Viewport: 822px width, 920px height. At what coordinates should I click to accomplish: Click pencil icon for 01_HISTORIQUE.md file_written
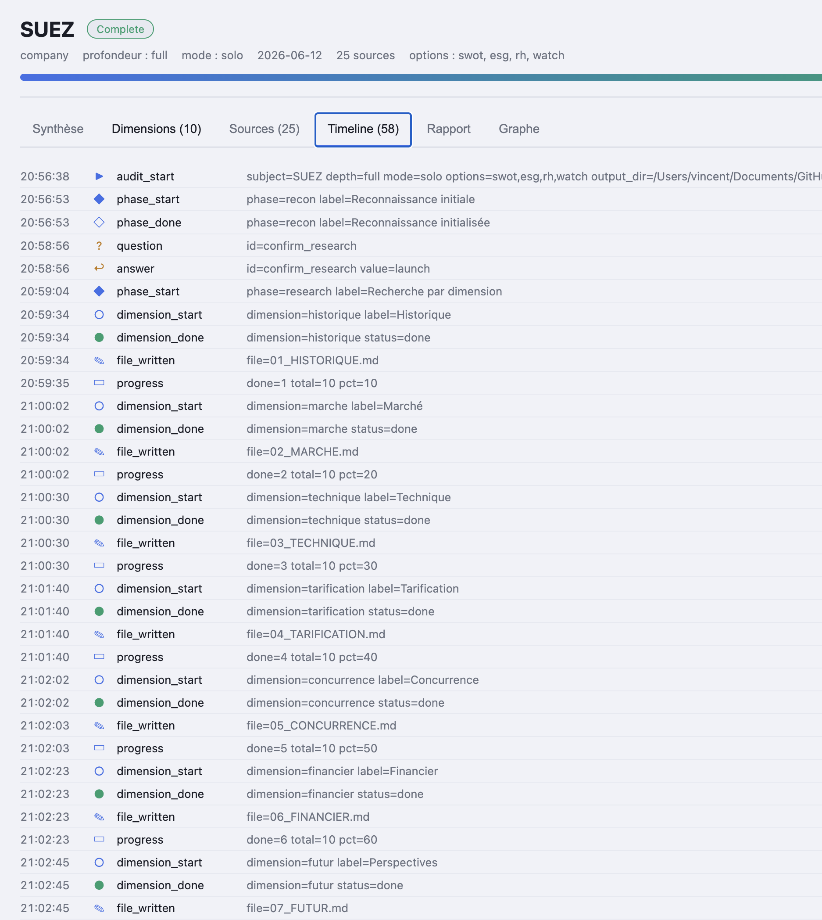[x=100, y=361]
